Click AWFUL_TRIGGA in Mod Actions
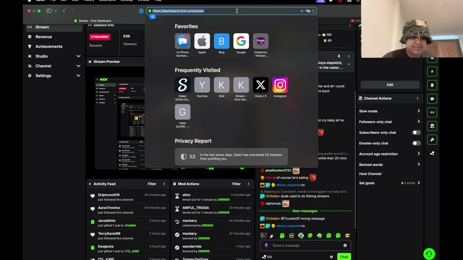The height and width of the screenshot is (260, 463). [x=196, y=208]
